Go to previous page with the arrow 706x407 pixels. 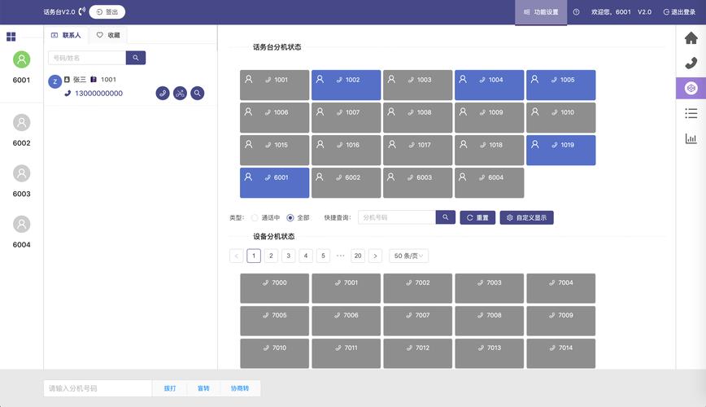tap(237, 256)
